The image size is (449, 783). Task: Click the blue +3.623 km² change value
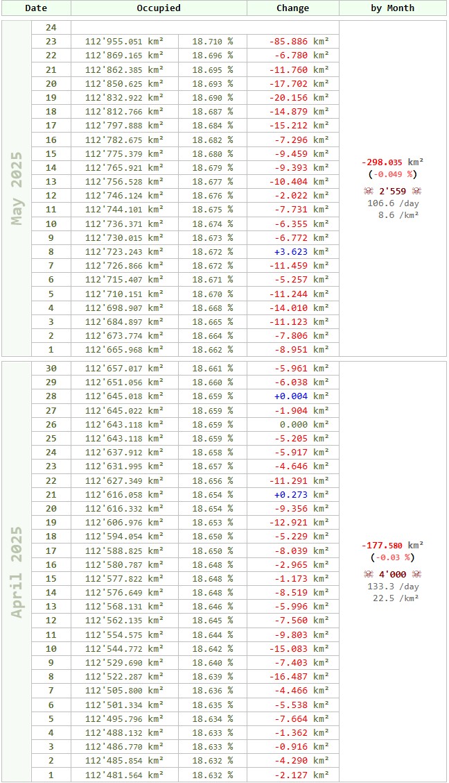(301, 252)
